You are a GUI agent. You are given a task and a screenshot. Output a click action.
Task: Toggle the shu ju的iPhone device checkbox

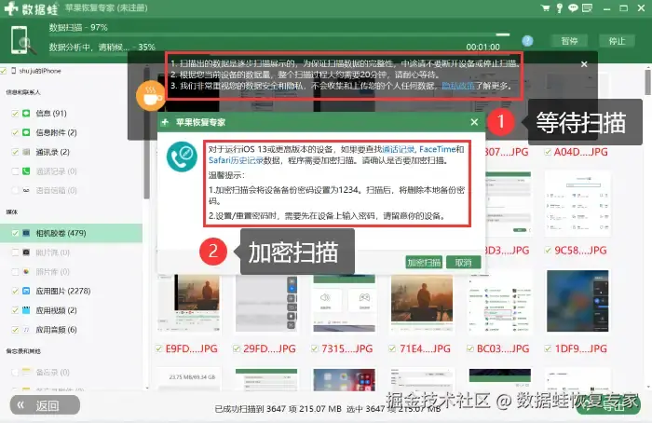4,71
